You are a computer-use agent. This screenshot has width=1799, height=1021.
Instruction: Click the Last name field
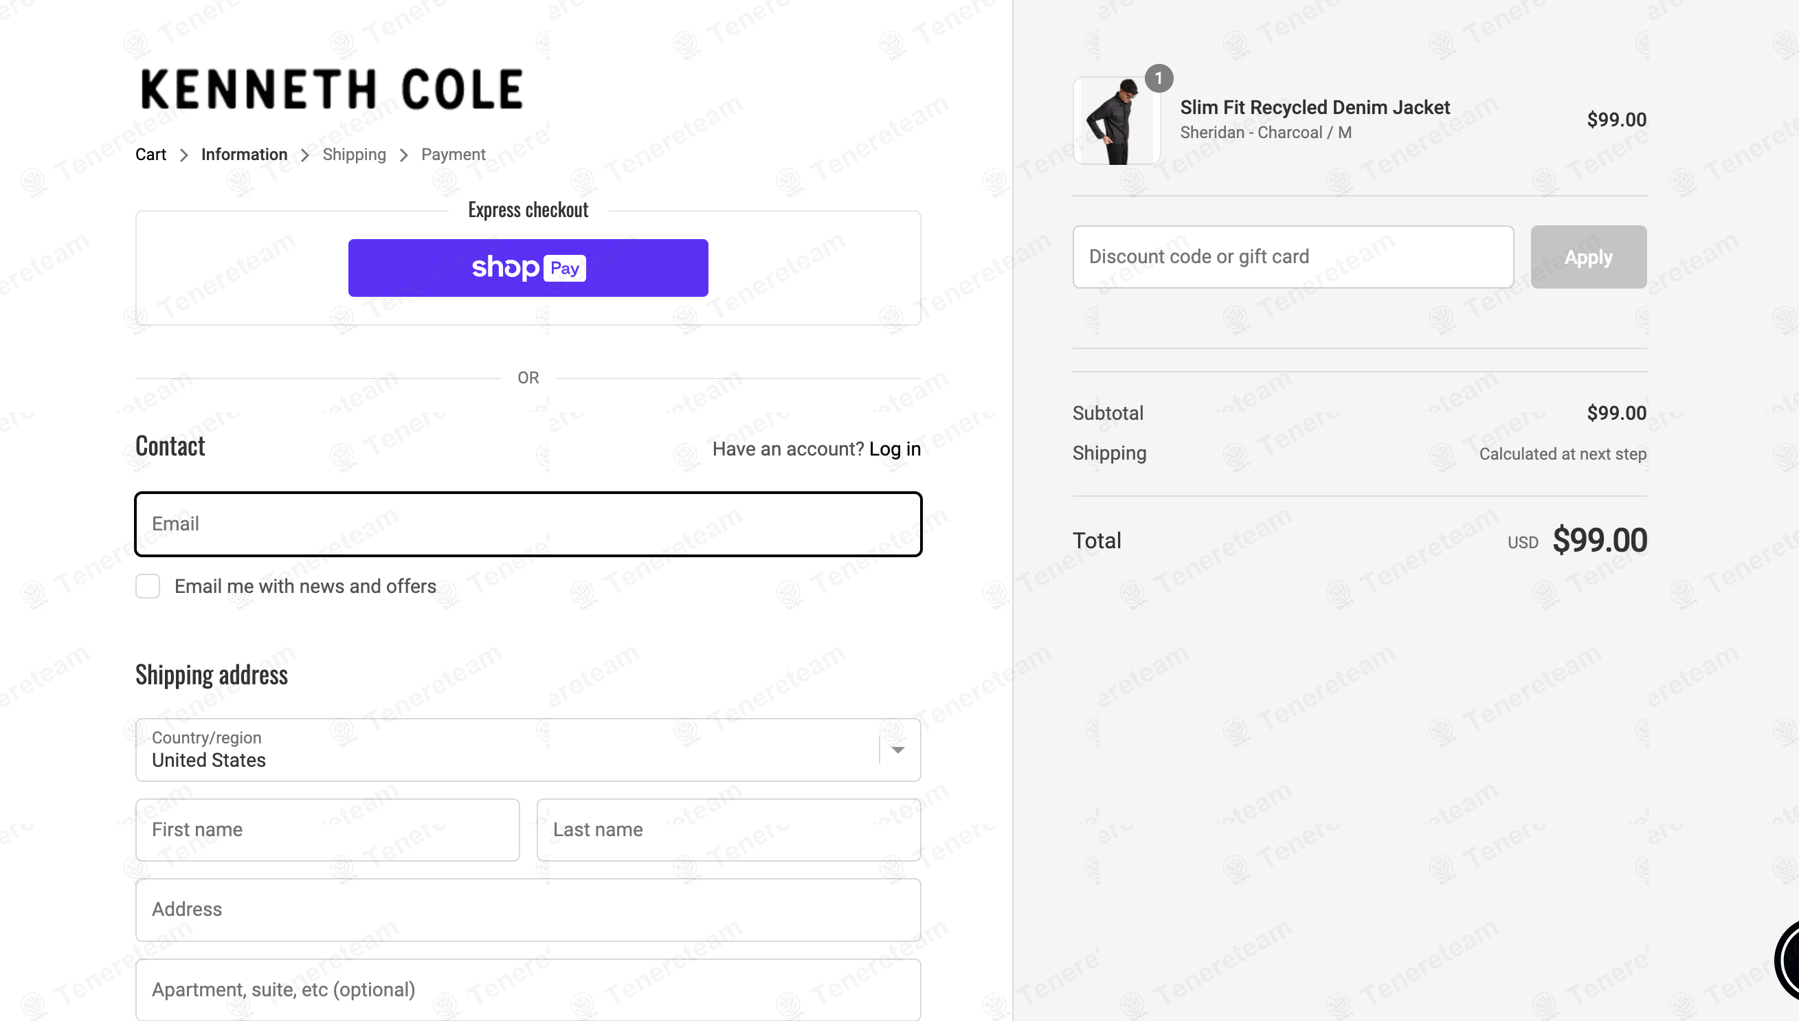click(728, 829)
